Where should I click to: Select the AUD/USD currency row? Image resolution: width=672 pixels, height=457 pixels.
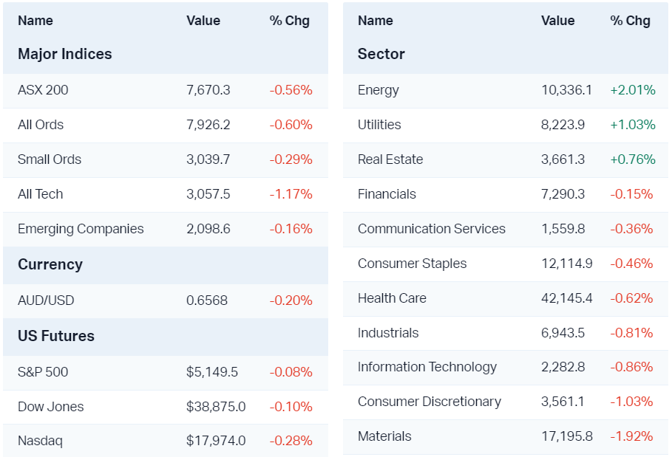point(46,300)
